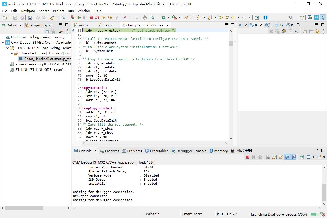Open the Progress tab
The height and width of the screenshot is (218, 327).
point(110,151)
